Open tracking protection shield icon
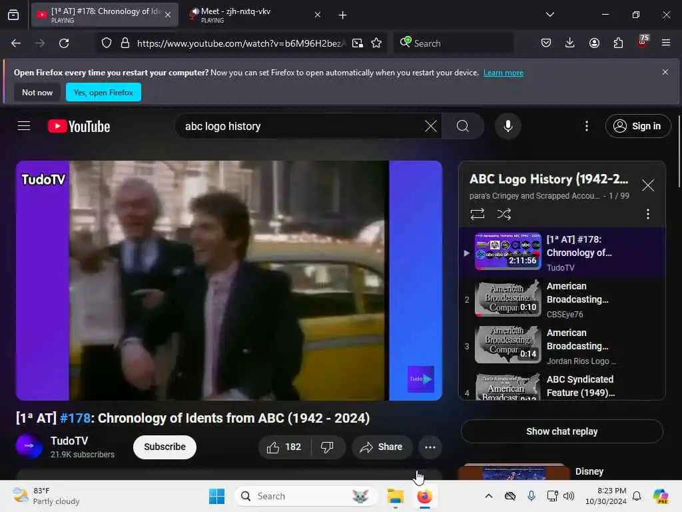 pos(107,43)
